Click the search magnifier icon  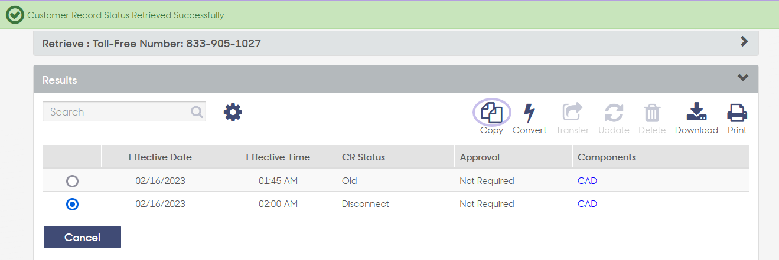pyautogui.click(x=197, y=112)
